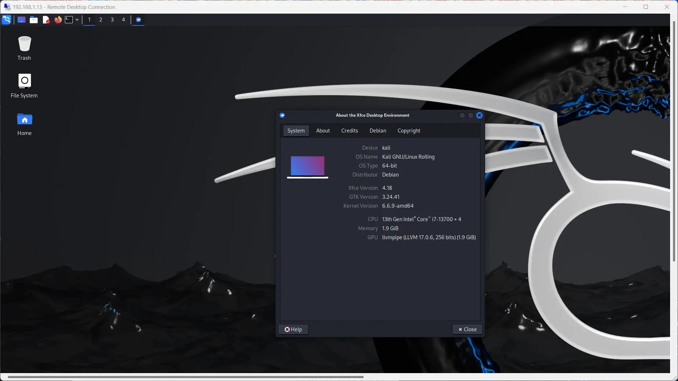Viewport: 678px width, 381px height.
Task: Expand the terminal launcher dropdown arrow
Action: (x=76, y=20)
